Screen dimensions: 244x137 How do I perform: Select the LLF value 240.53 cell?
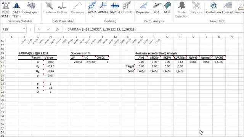(x=76, y=62)
